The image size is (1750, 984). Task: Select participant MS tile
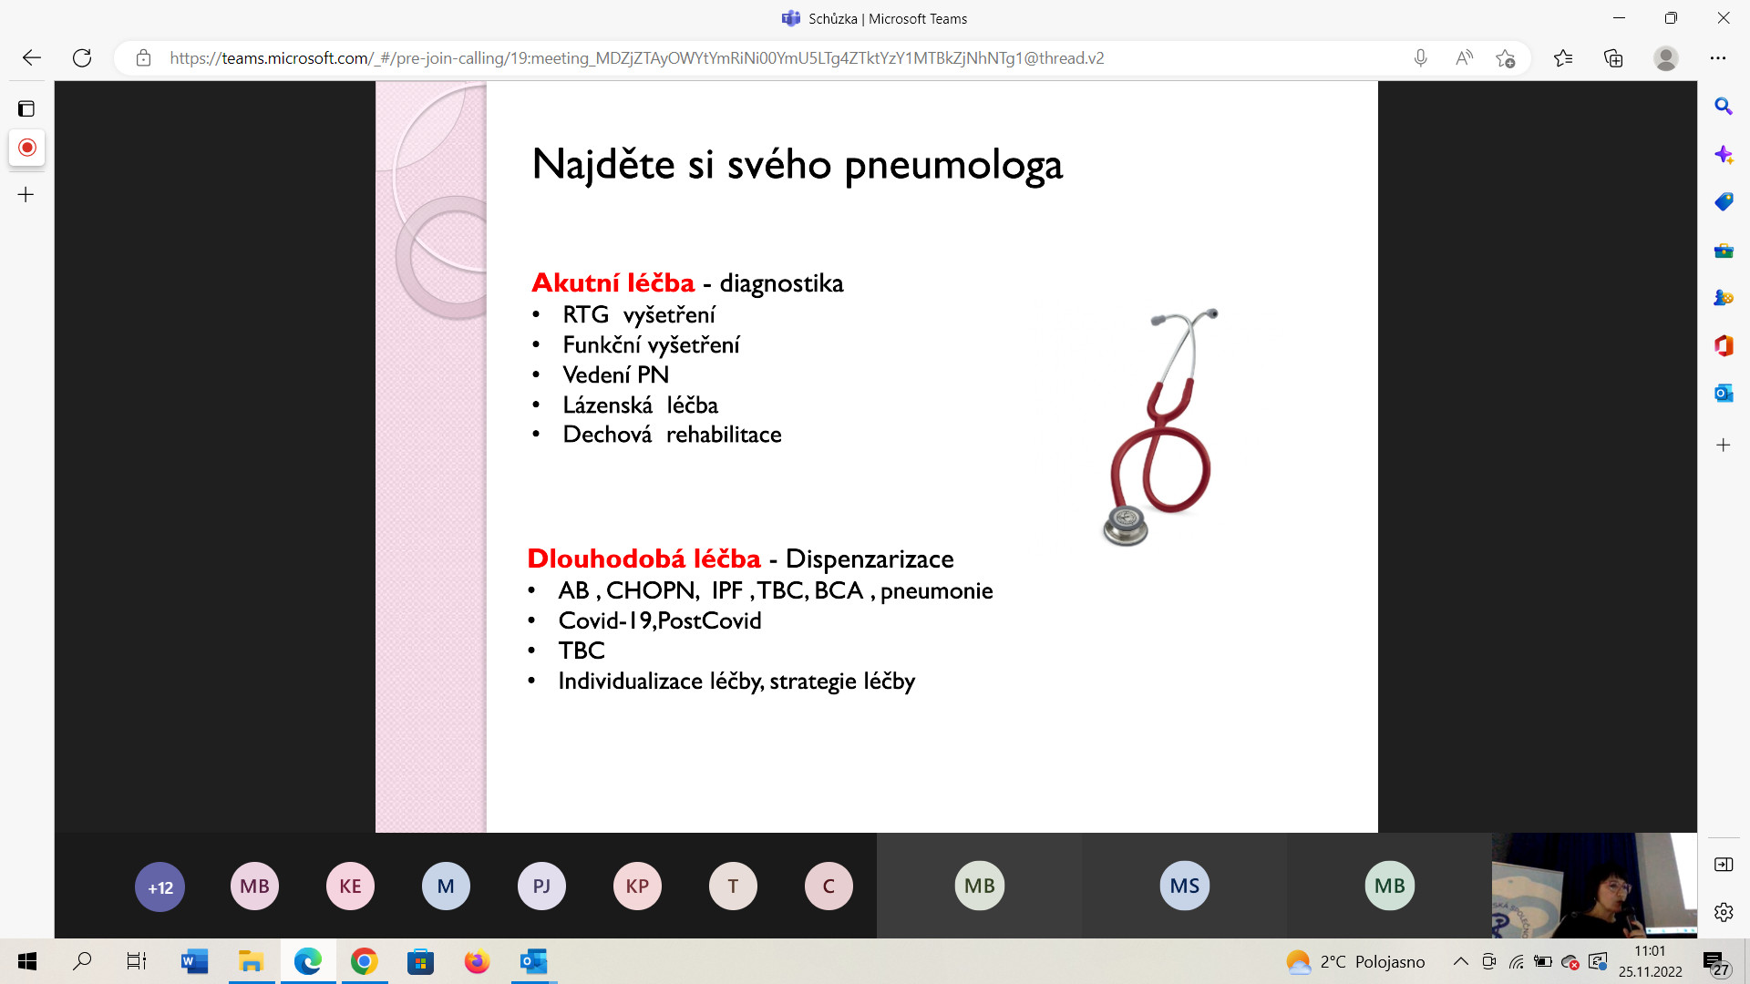pyautogui.click(x=1184, y=886)
